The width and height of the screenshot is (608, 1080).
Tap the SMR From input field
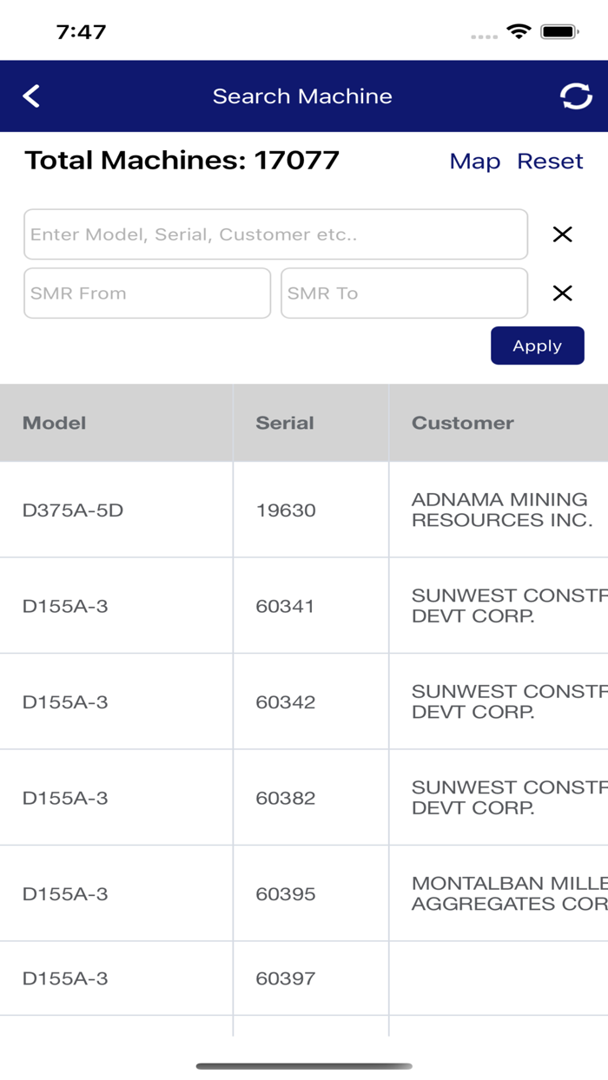(147, 293)
